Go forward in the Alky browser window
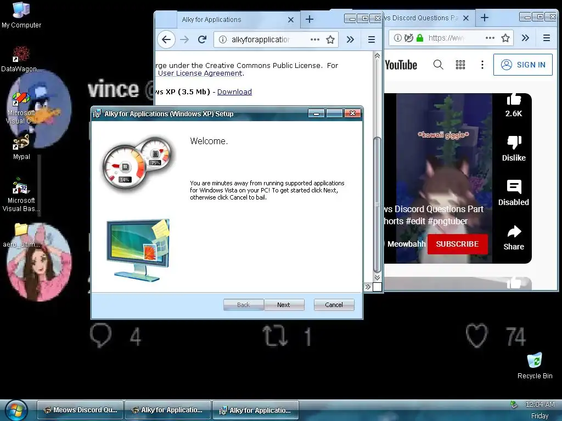 tap(184, 39)
